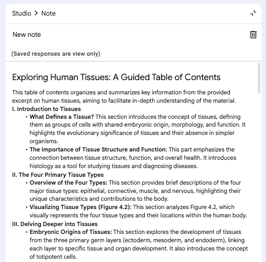Click the 'Exploring Human Tissues' main heading
Screen dimensions: 266x262
(116, 77)
